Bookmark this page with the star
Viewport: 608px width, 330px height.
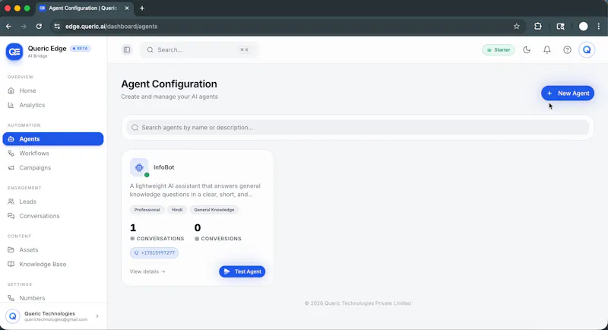click(517, 27)
